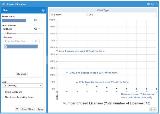Click the plus icon to add feature
This screenshot has height=114, width=160.
point(36,41)
